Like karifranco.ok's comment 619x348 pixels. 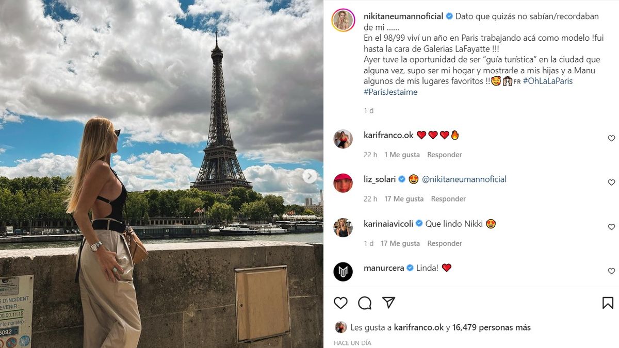pyautogui.click(x=611, y=138)
